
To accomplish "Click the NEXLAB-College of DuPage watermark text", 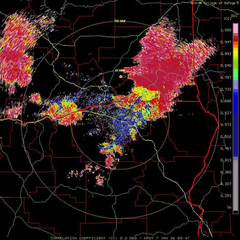I will coord(213,3).
